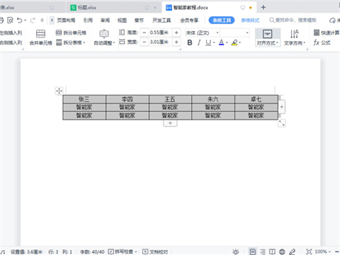Open the 对齐方式 alignment button
The width and height of the screenshot is (340, 255).
click(x=268, y=38)
